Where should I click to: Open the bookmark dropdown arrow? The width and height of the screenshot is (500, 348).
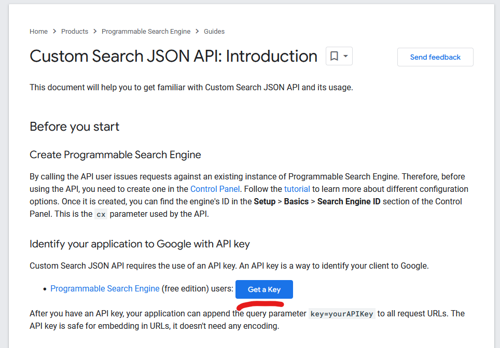345,56
